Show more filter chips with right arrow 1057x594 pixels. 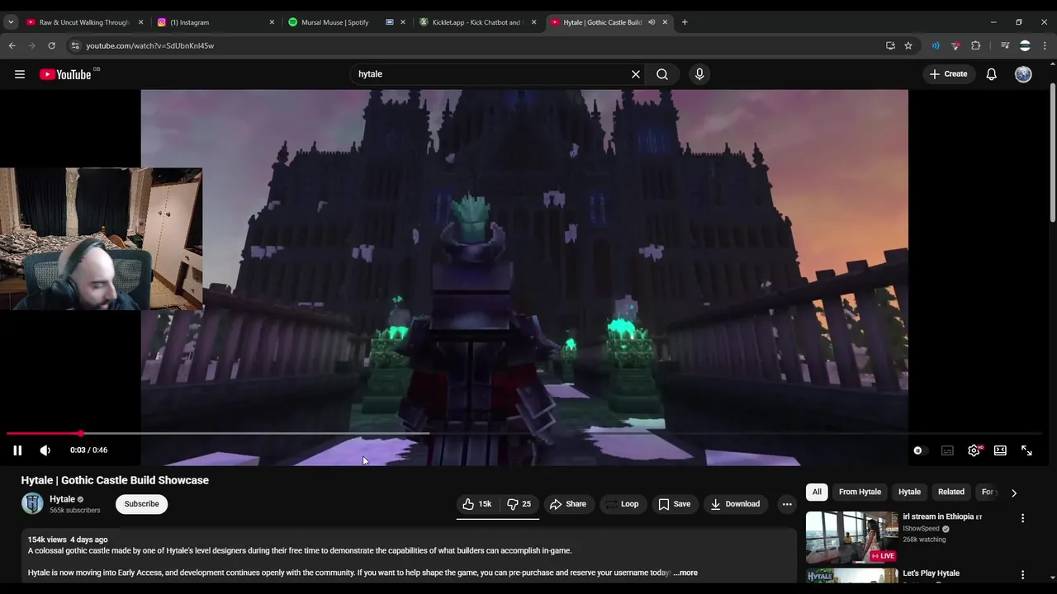pos(1014,493)
